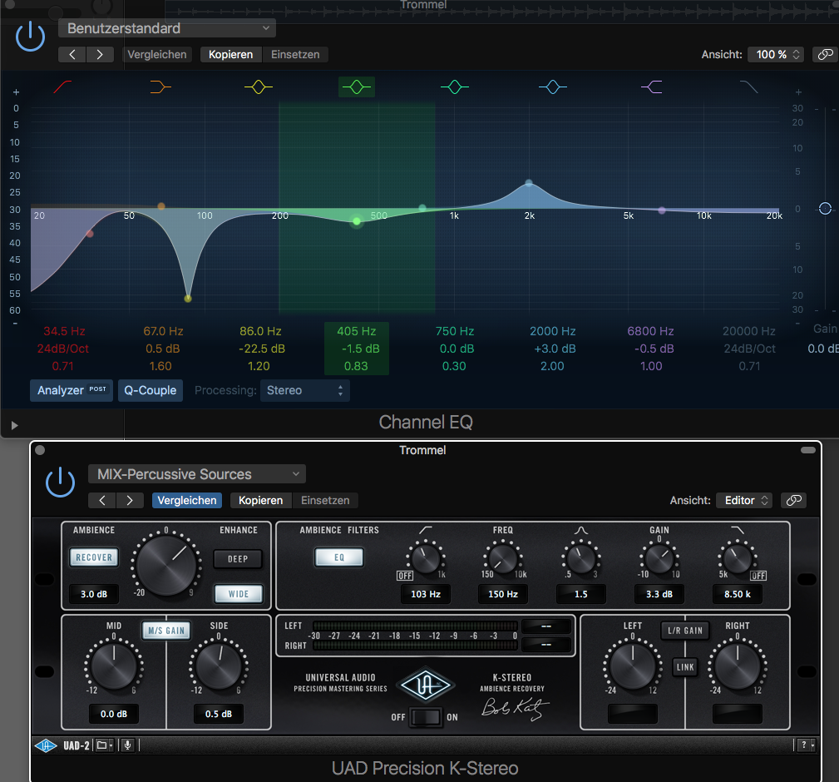The height and width of the screenshot is (782, 839).
Task: Toggle the Q-Couple button
Action: tap(151, 390)
